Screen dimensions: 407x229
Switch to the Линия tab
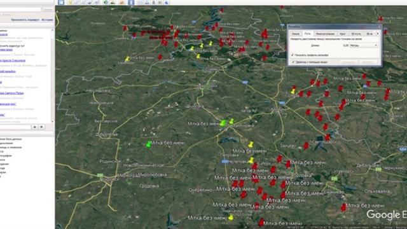coord(295,34)
